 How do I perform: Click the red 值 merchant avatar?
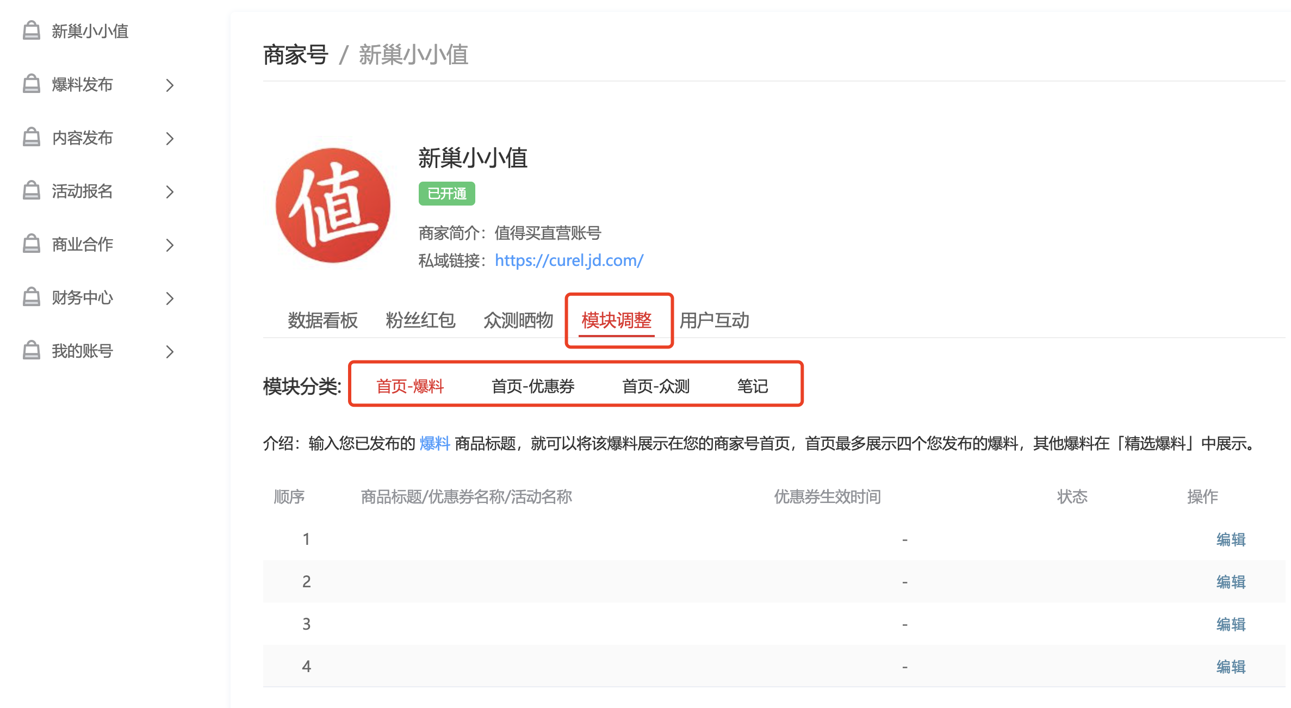333,206
